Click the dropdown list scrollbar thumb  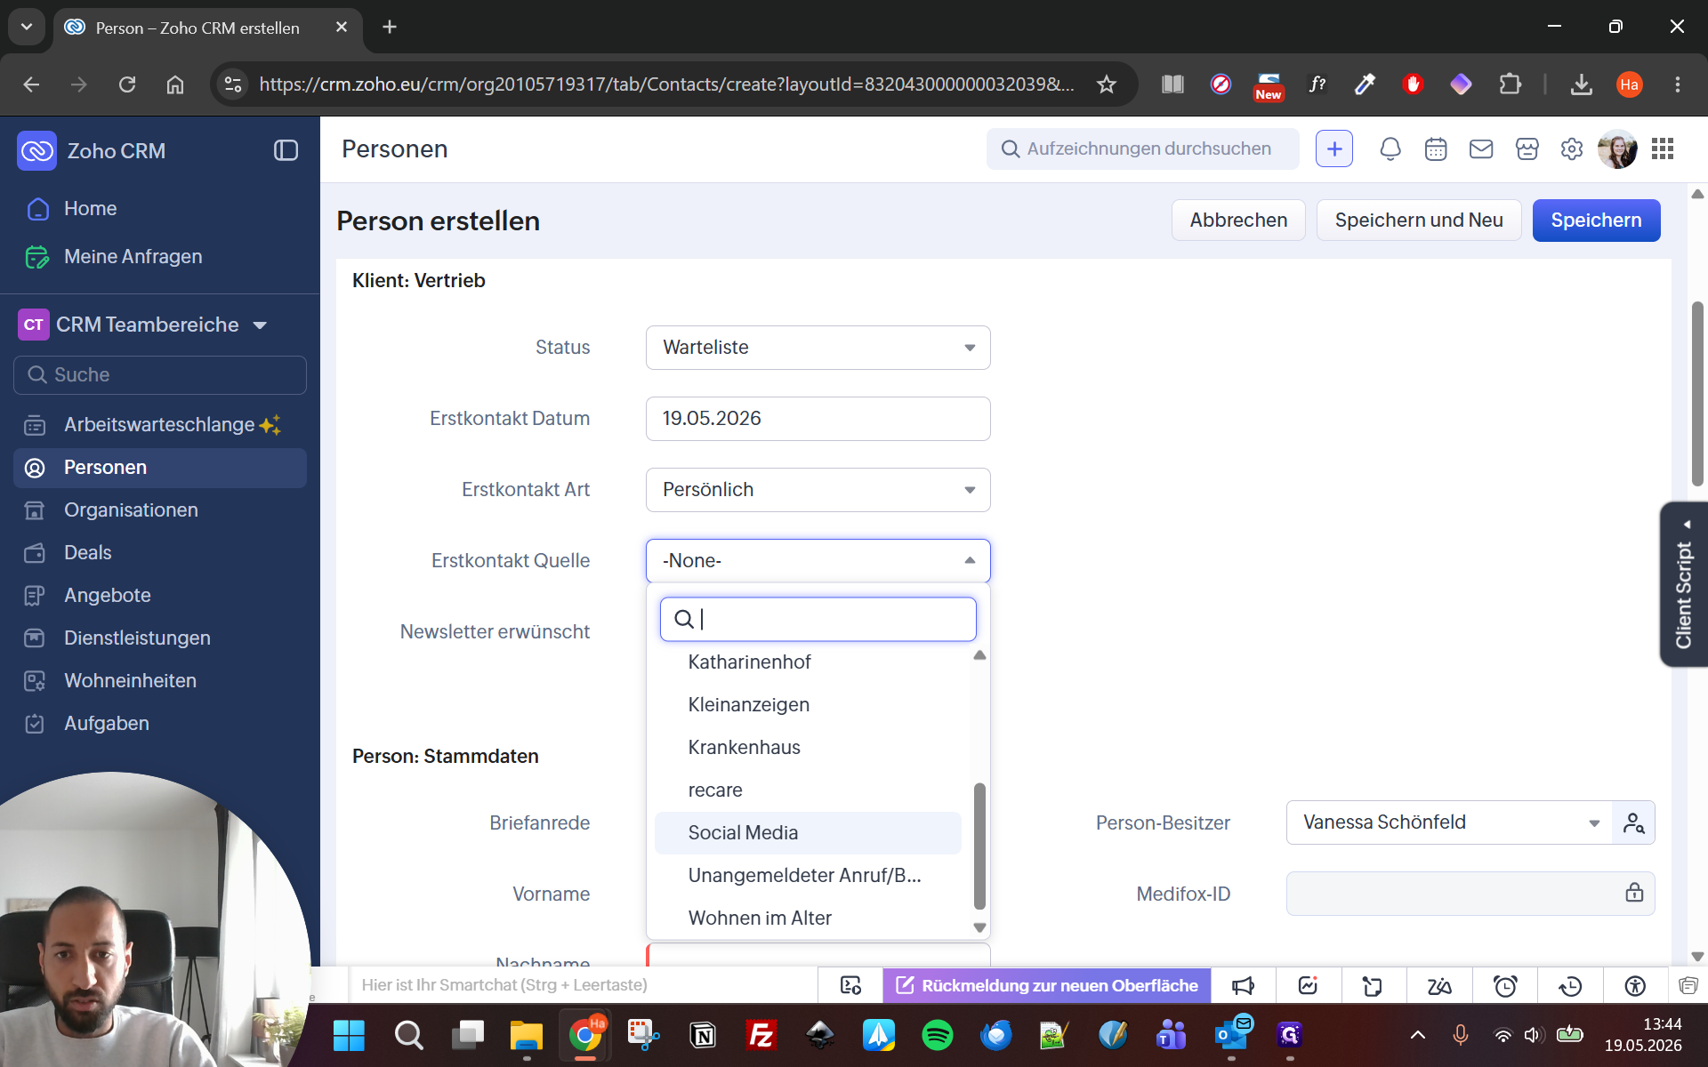click(x=979, y=846)
